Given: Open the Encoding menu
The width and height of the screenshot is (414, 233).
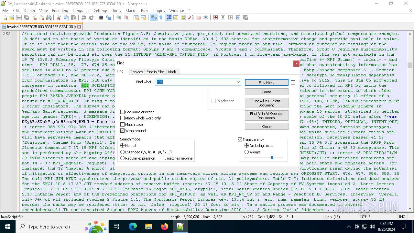Looking at the screenshot, I should 60,10.
